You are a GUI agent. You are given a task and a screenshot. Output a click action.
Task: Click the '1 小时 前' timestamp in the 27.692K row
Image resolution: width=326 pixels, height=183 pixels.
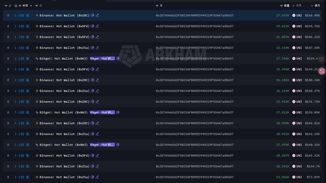tap(22, 16)
